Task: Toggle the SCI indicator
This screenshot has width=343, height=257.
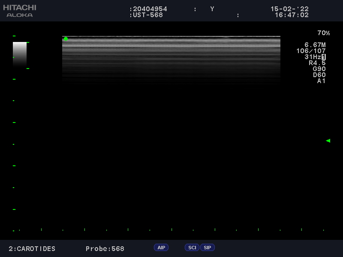Action: point(192,248)
